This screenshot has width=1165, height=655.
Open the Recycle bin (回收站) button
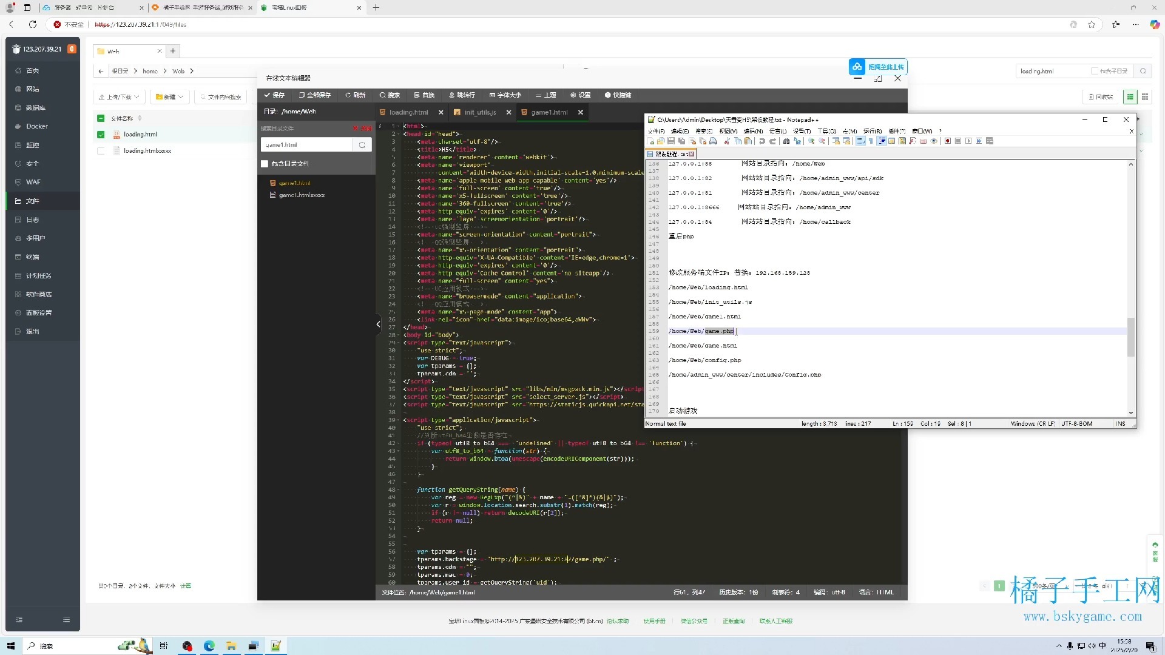pos(1101,97)
